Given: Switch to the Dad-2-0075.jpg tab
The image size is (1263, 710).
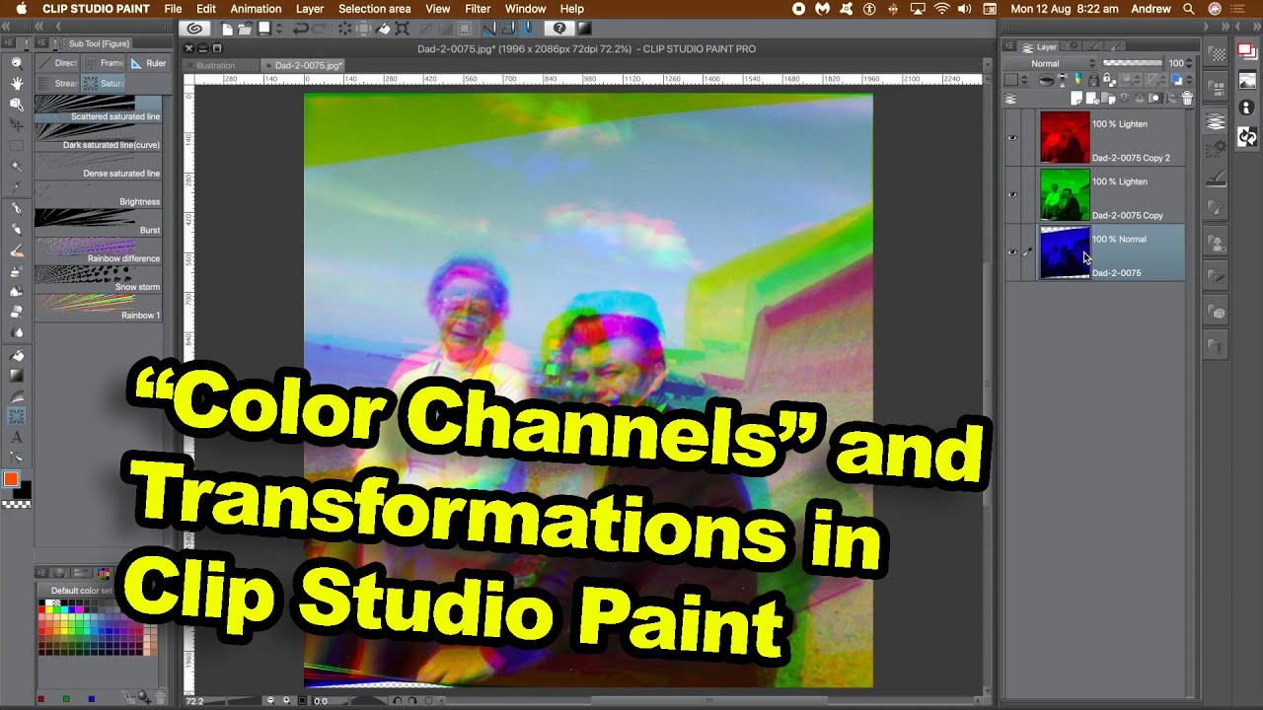Looking at the screenshot, I should coord(304,65).
